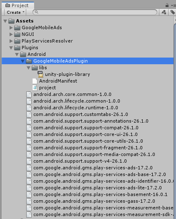This screenshot has height=219, width=176.
Task: Click the libs folder icon
Action: pyautogui.click(x=35, y=68)
